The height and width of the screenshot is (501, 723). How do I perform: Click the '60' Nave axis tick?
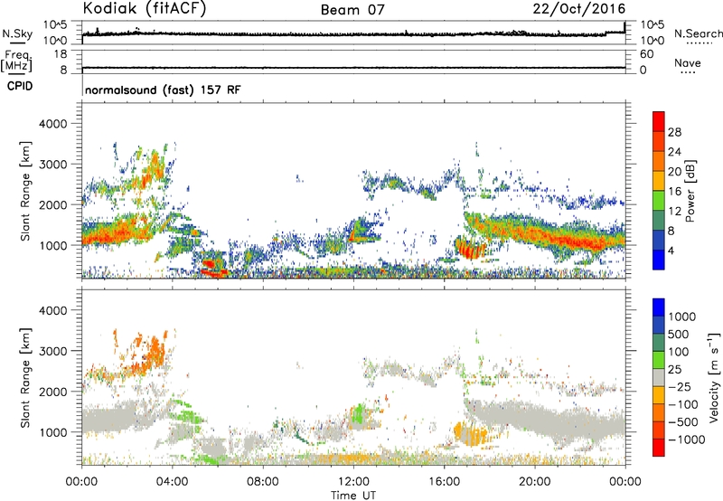coord(646,54)
